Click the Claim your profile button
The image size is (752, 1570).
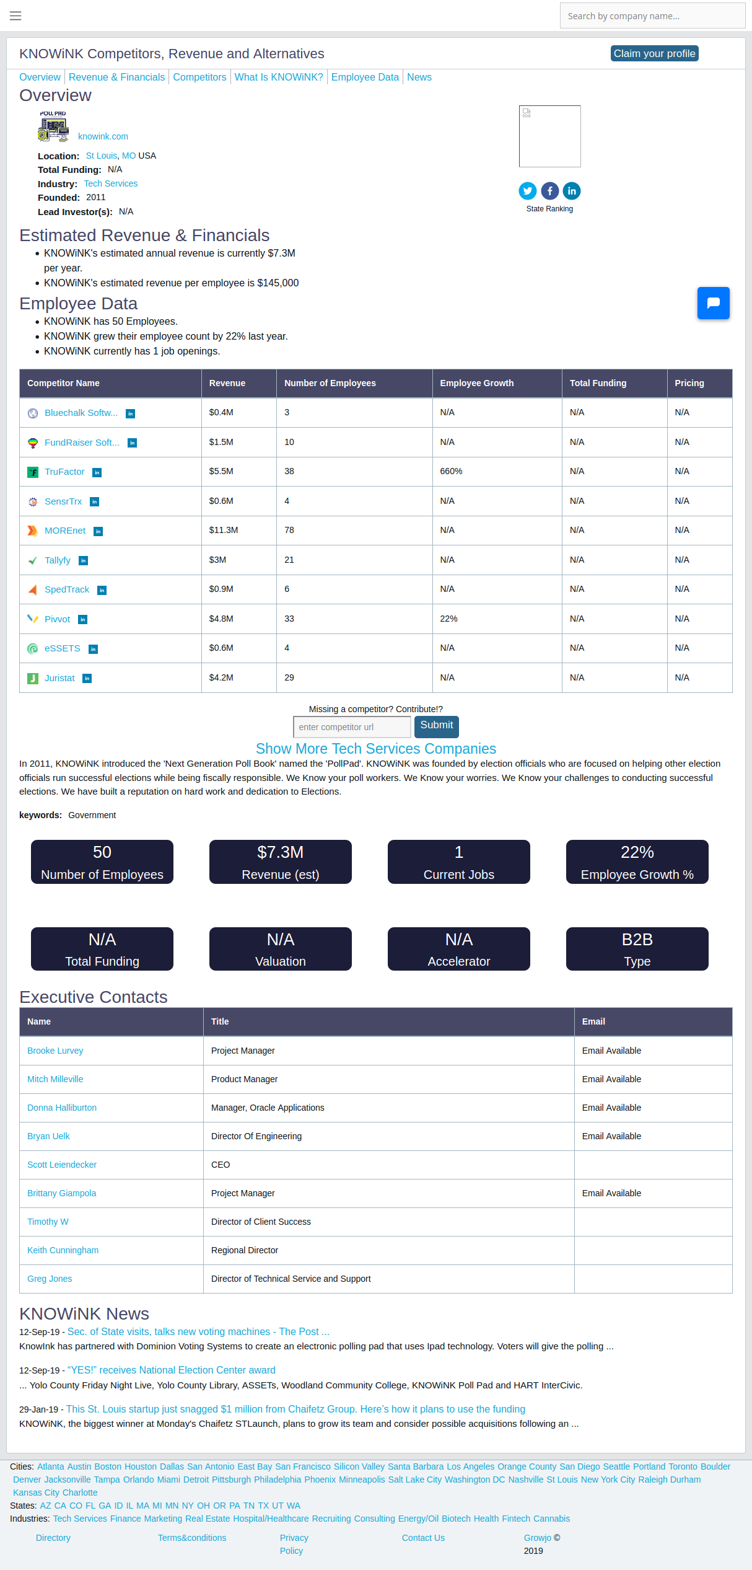(x=654, y=53)
